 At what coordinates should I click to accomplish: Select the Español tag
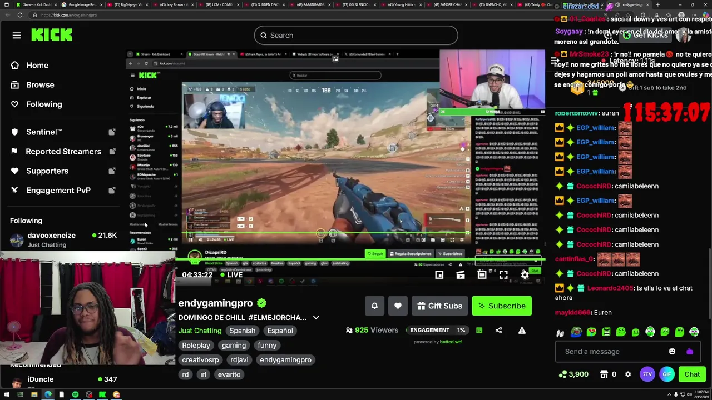tap(280, 331)
